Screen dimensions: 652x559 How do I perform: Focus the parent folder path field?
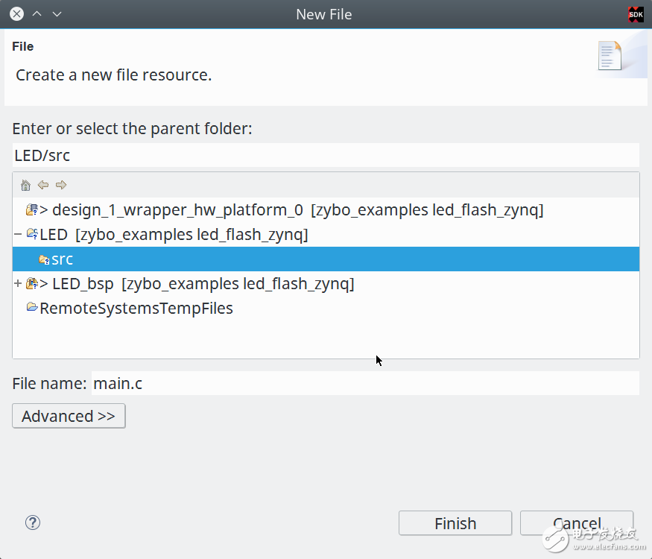326,155
